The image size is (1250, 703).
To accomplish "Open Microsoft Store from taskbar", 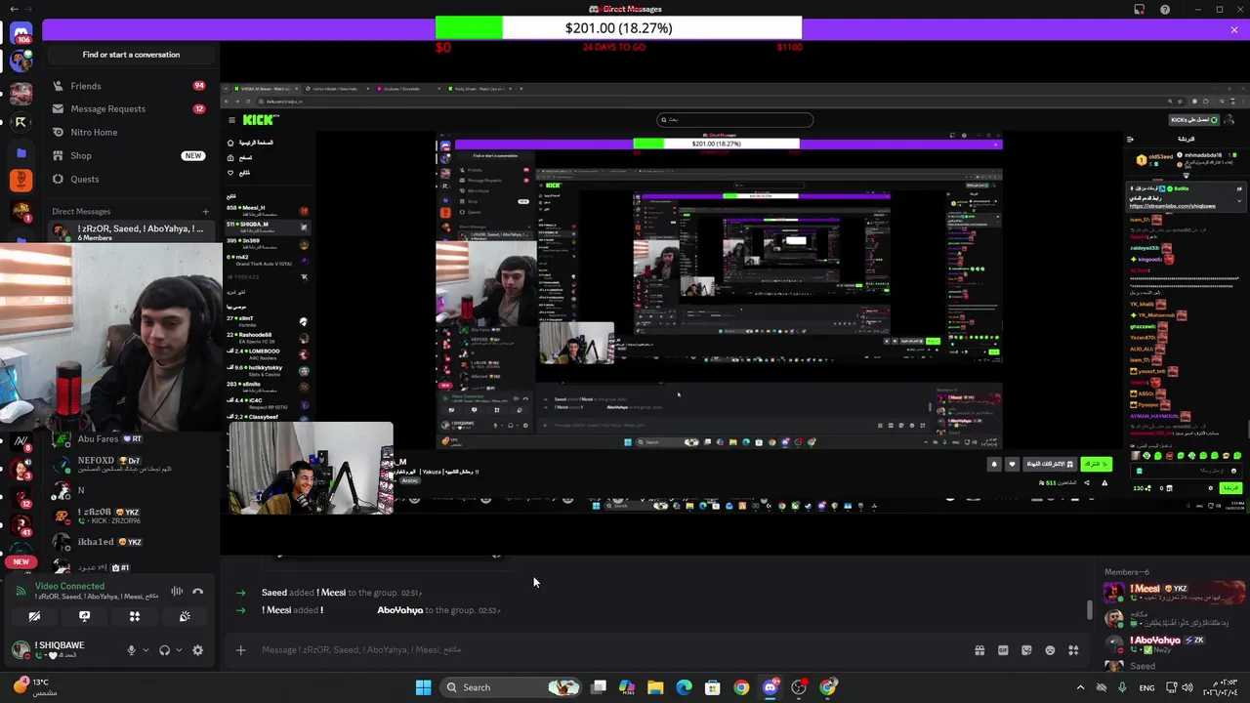I will point(712,687).
